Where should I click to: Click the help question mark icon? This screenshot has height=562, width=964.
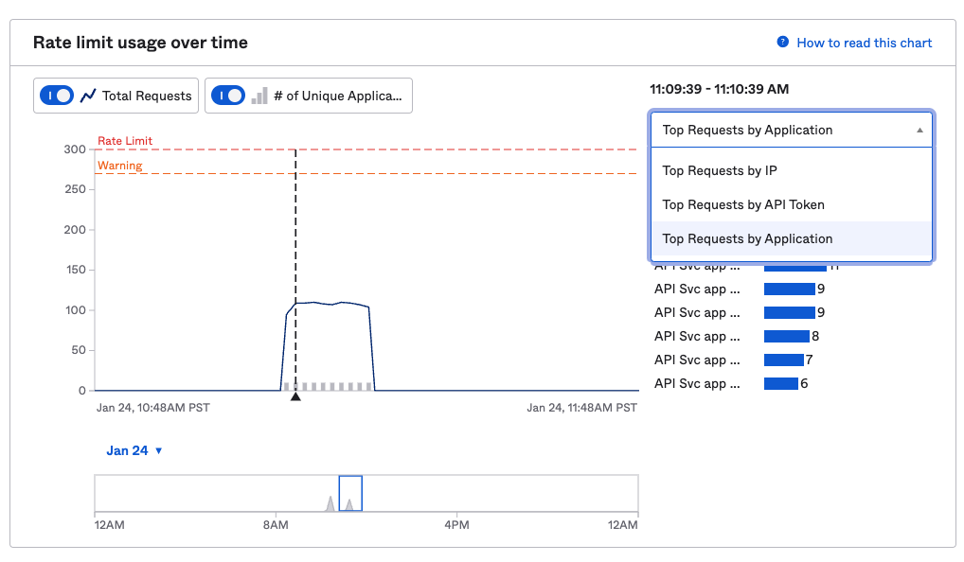782,43
